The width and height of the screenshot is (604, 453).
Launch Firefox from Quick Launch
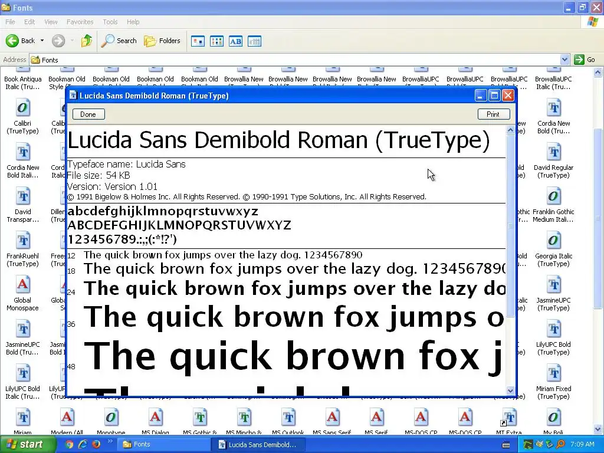(x=96, y=445)
